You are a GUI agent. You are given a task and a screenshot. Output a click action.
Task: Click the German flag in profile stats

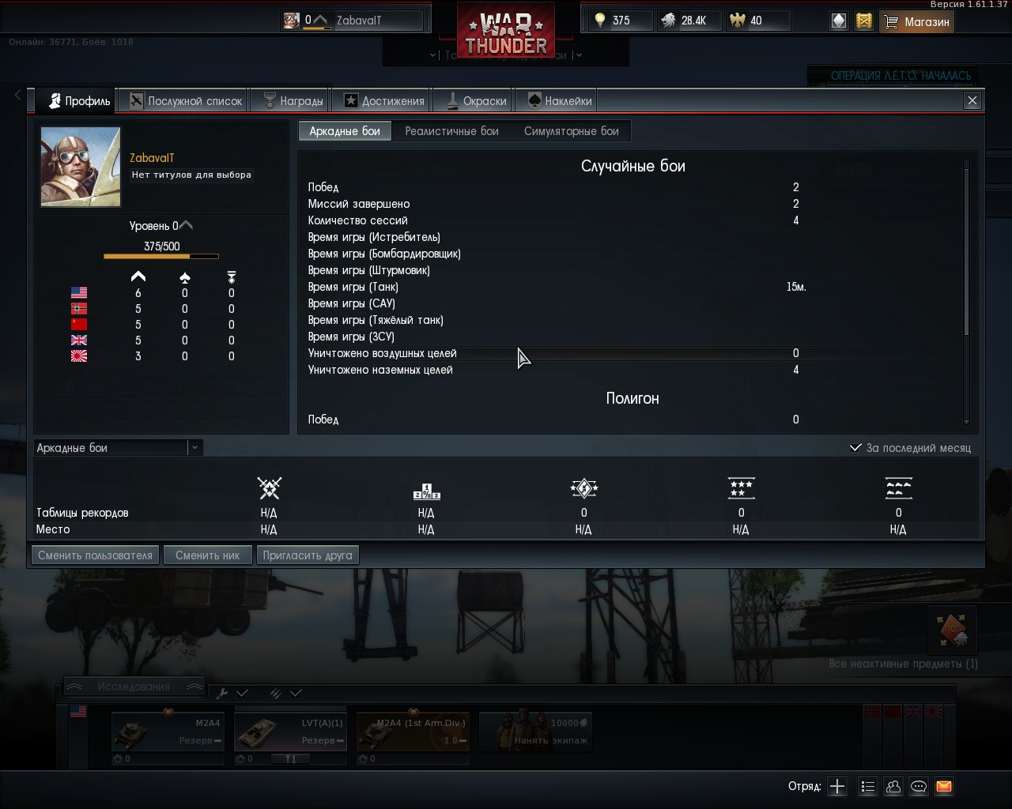79,309
